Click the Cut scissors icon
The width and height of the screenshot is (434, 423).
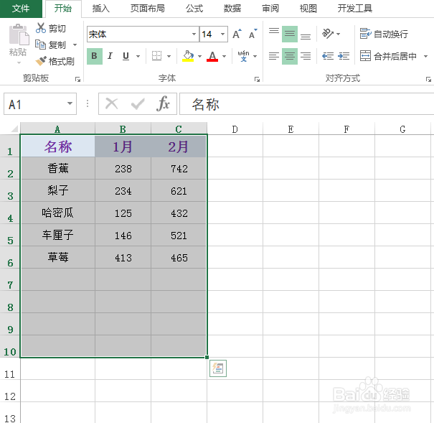(x=41, y=28)
